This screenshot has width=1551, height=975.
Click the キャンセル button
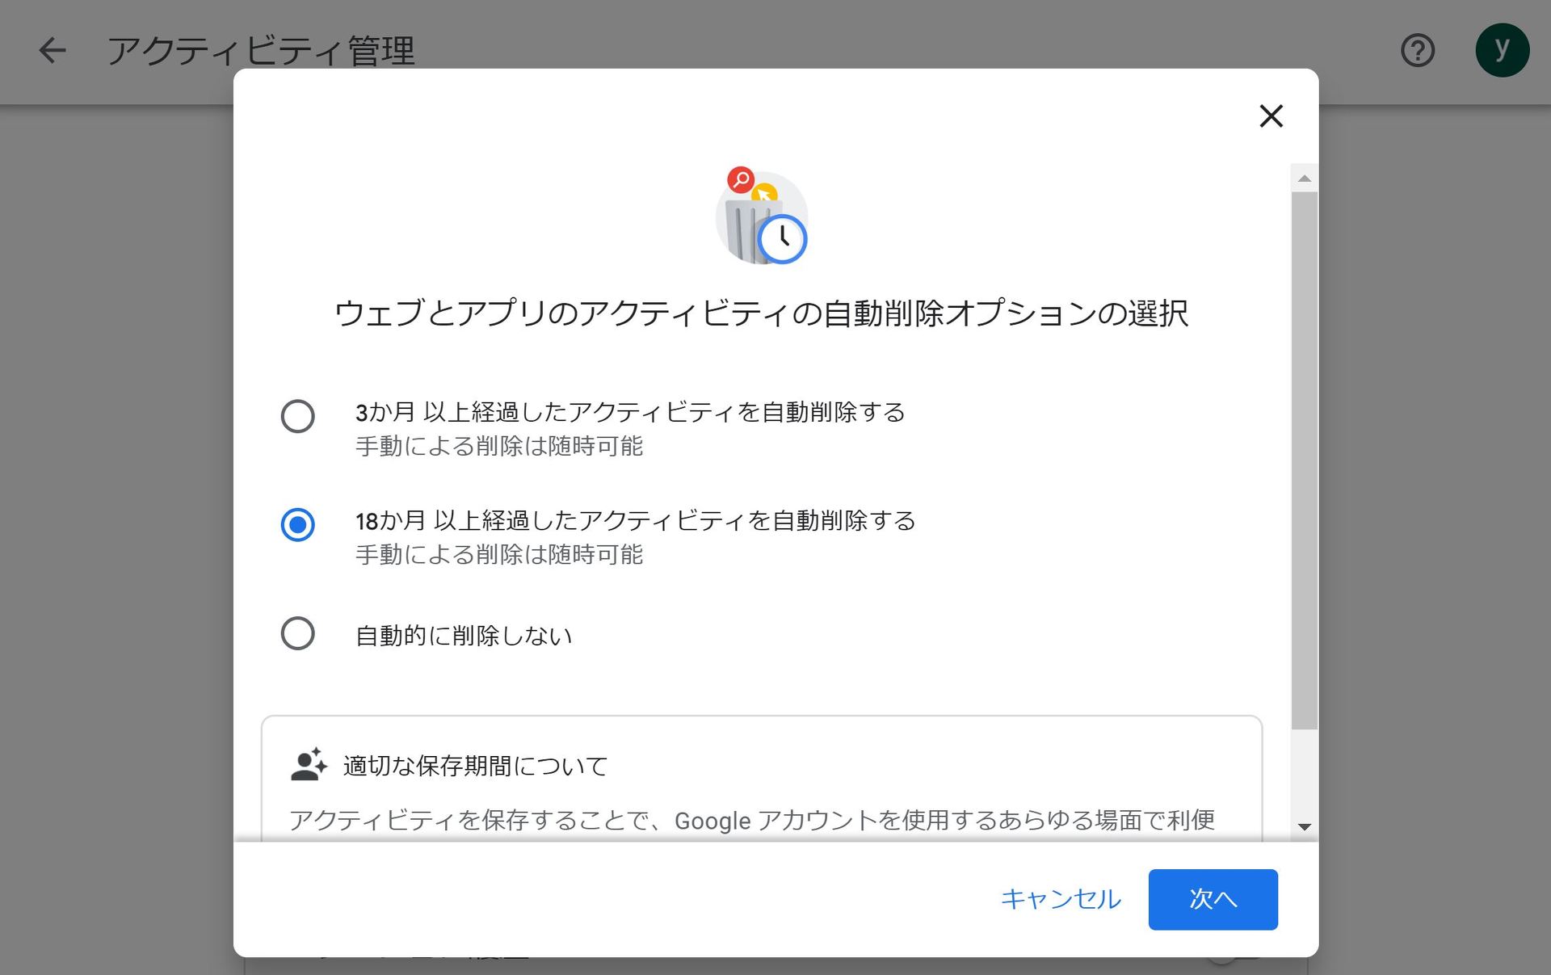pyautogui.click(x=1061, y=899)
